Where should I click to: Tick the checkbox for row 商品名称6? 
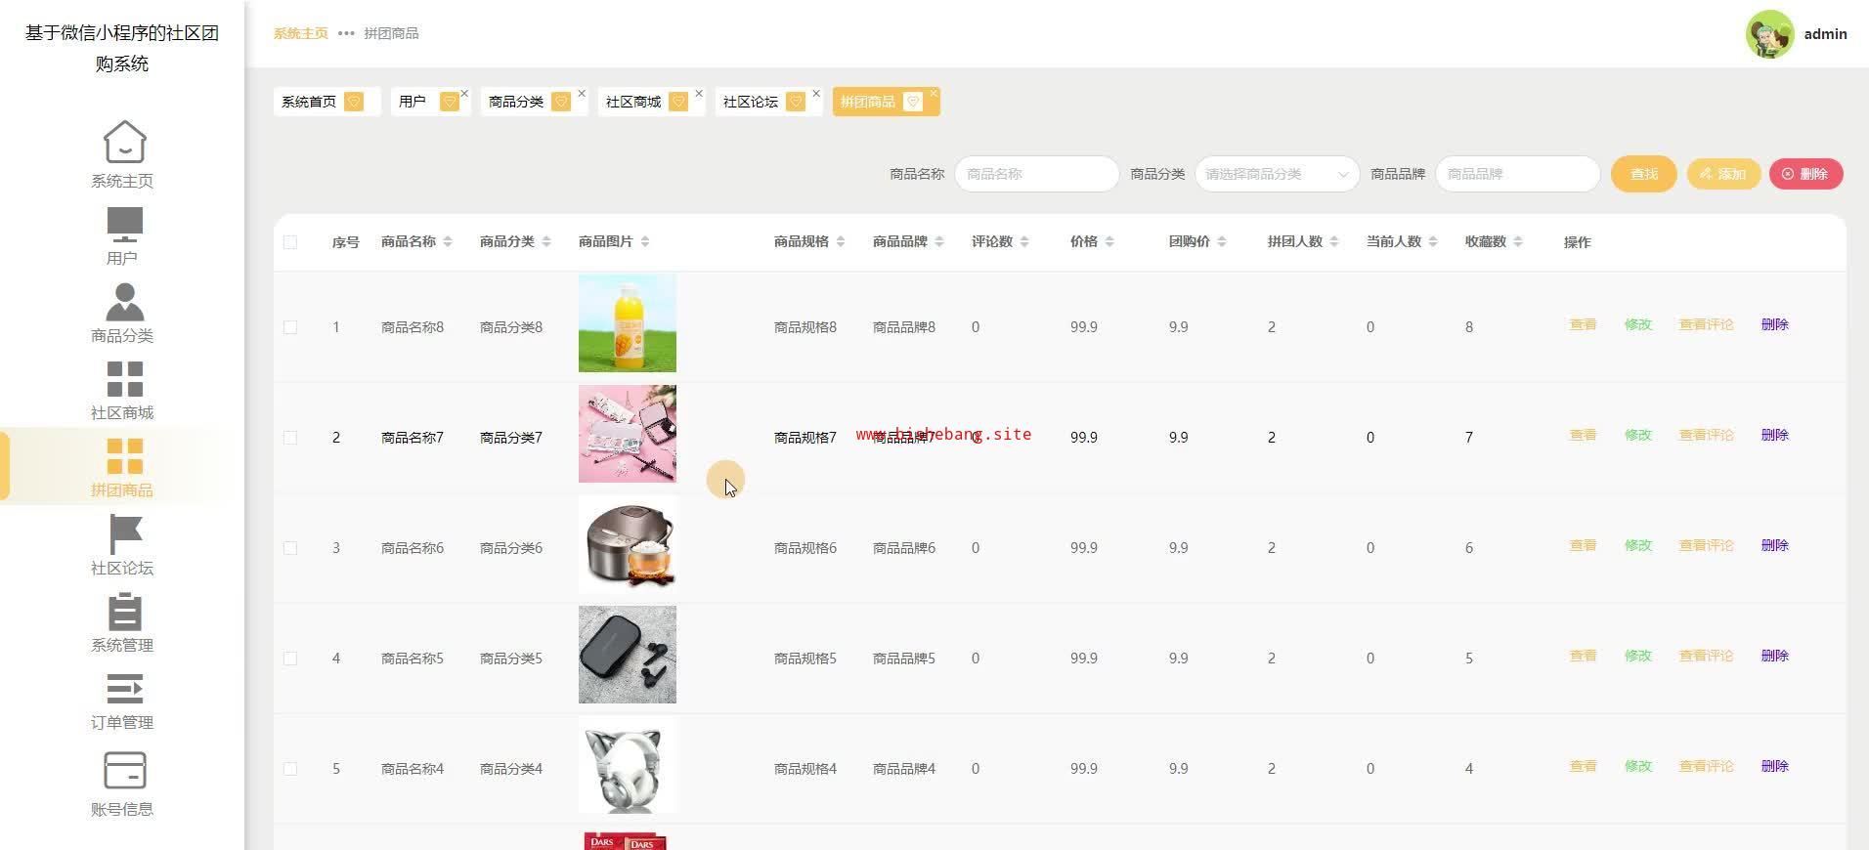click(x=290, y=548)
